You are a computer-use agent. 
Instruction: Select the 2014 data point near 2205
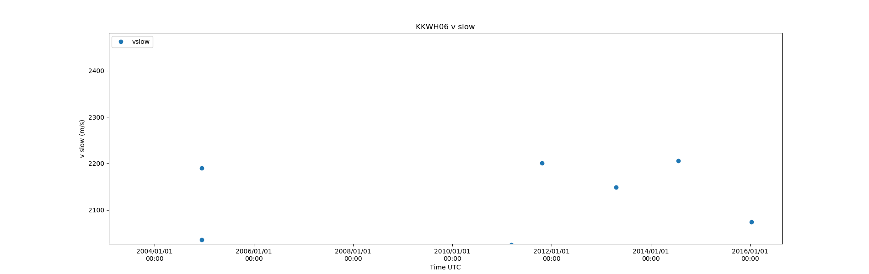[x=678, y=161]
